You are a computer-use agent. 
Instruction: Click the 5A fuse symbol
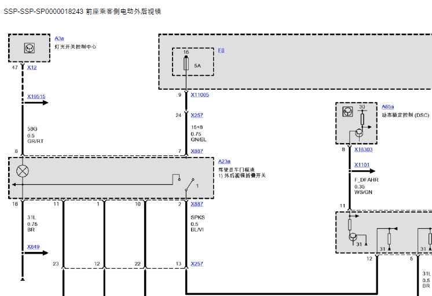(x=186, y=63)
